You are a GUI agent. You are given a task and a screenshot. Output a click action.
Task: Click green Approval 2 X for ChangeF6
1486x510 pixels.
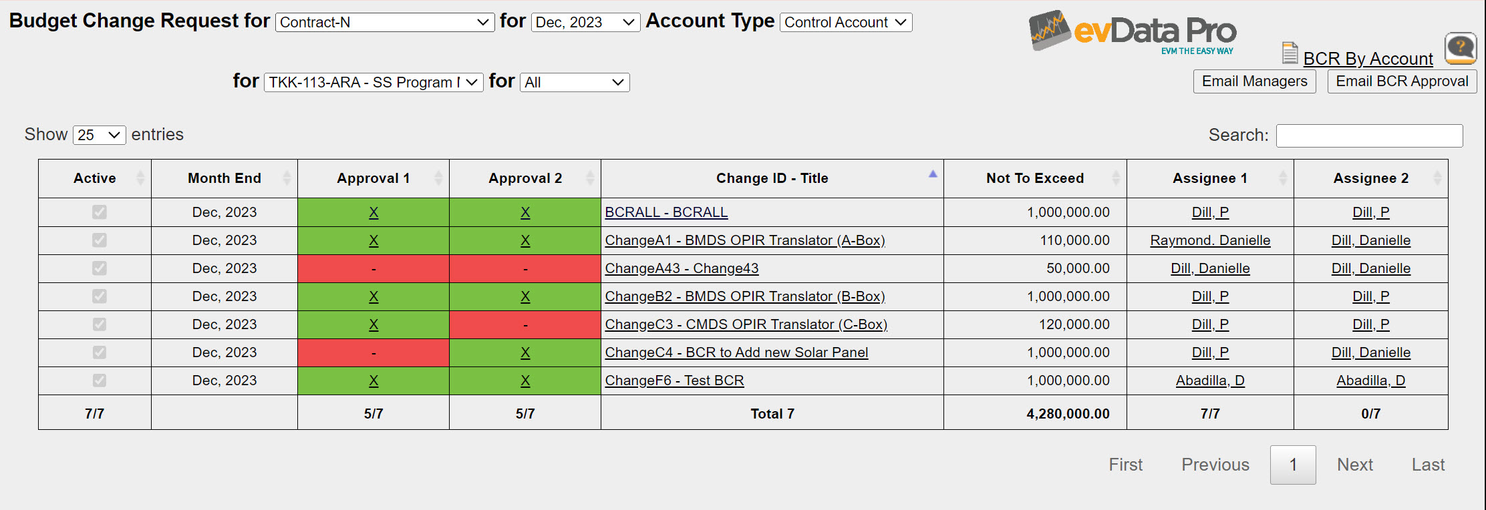point(525,381)
